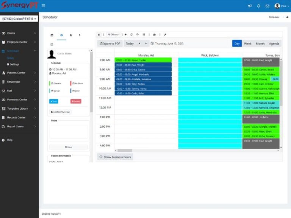Screen dimensions: 291x218
Task: Click the wrench tool icon in scheduler toolbar
Action: click(x=165, y=34)
